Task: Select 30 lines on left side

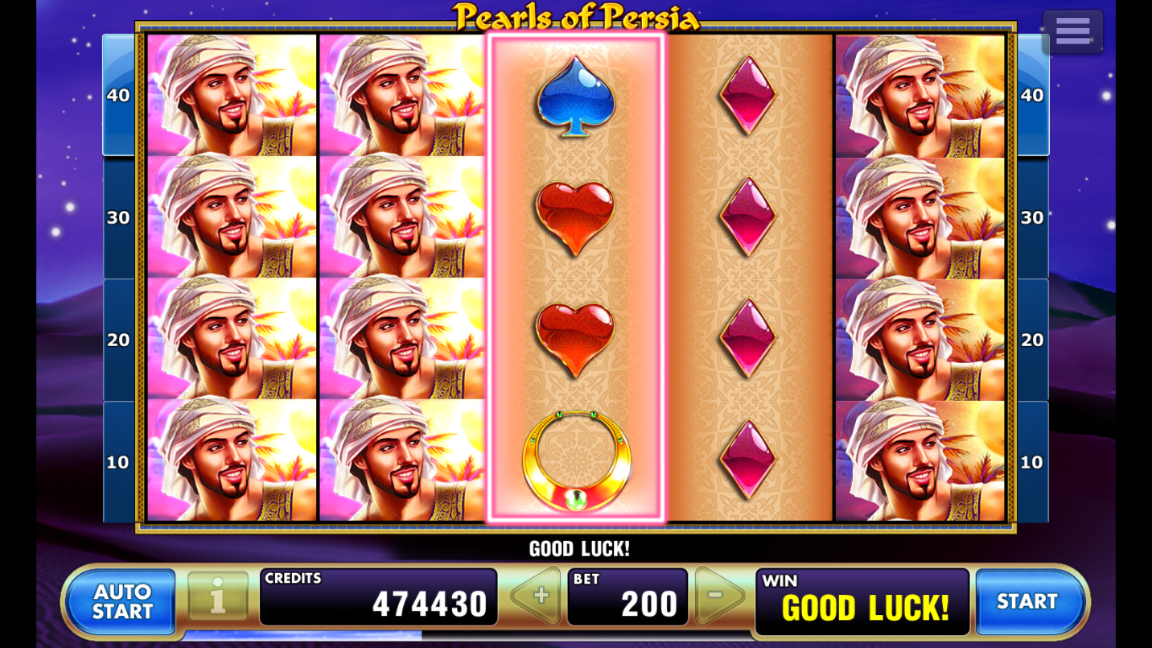Action: tap(118, 218)
